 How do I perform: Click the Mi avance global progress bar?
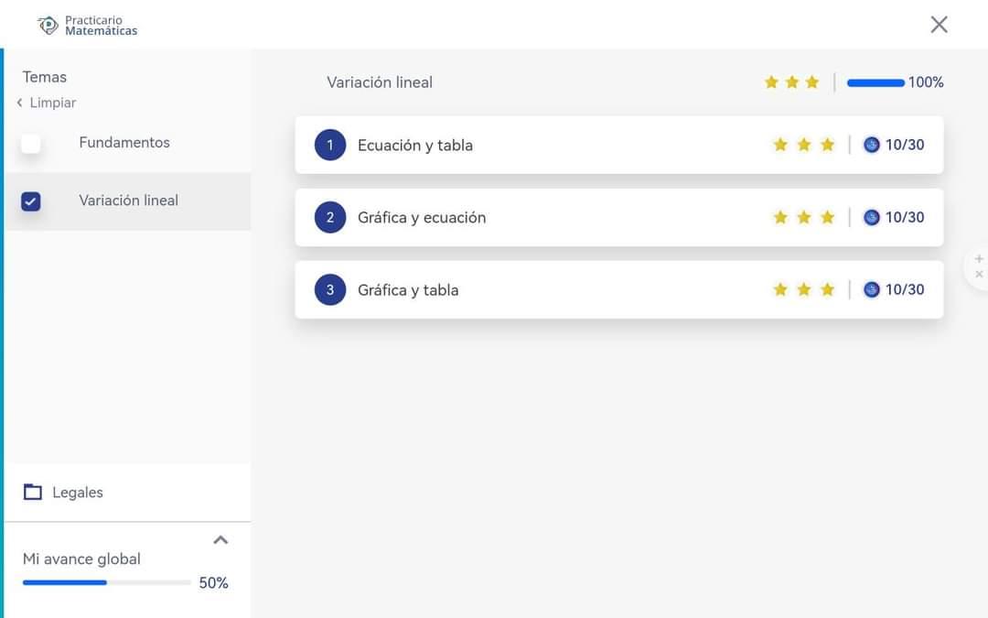click(x=106, y=582)
